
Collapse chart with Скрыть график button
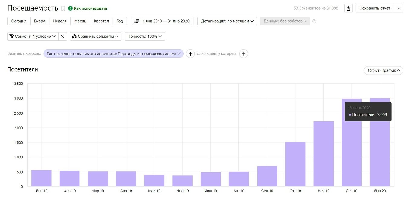pos(384,71)
